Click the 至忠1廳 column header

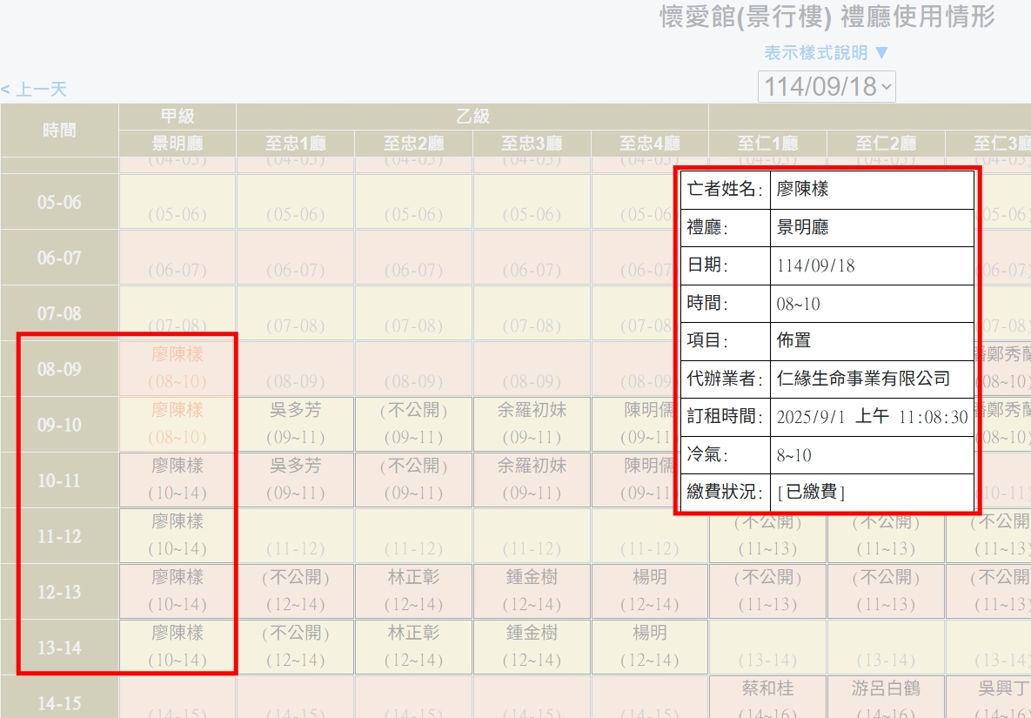(296, 144)
